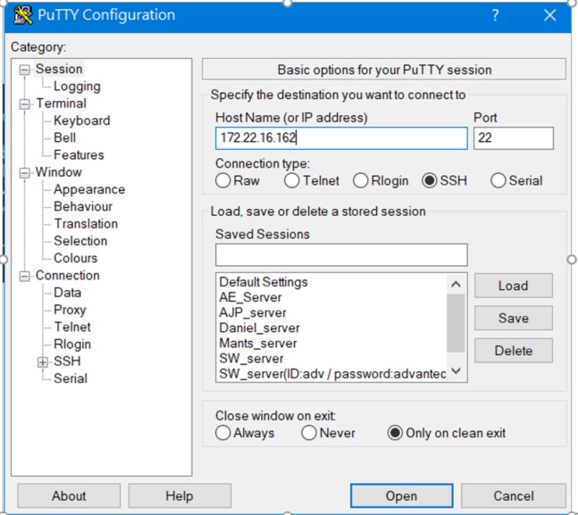Viewport: 578px width, 515px height.
Task: Click the Host Name input field
Action: click(x=341, y=137)
